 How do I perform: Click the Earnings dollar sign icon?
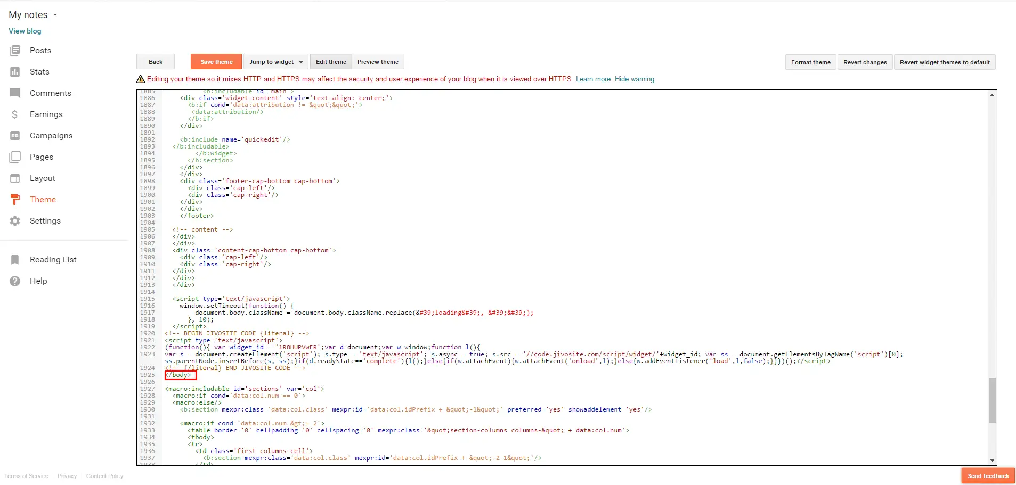(x=15, y=114)
